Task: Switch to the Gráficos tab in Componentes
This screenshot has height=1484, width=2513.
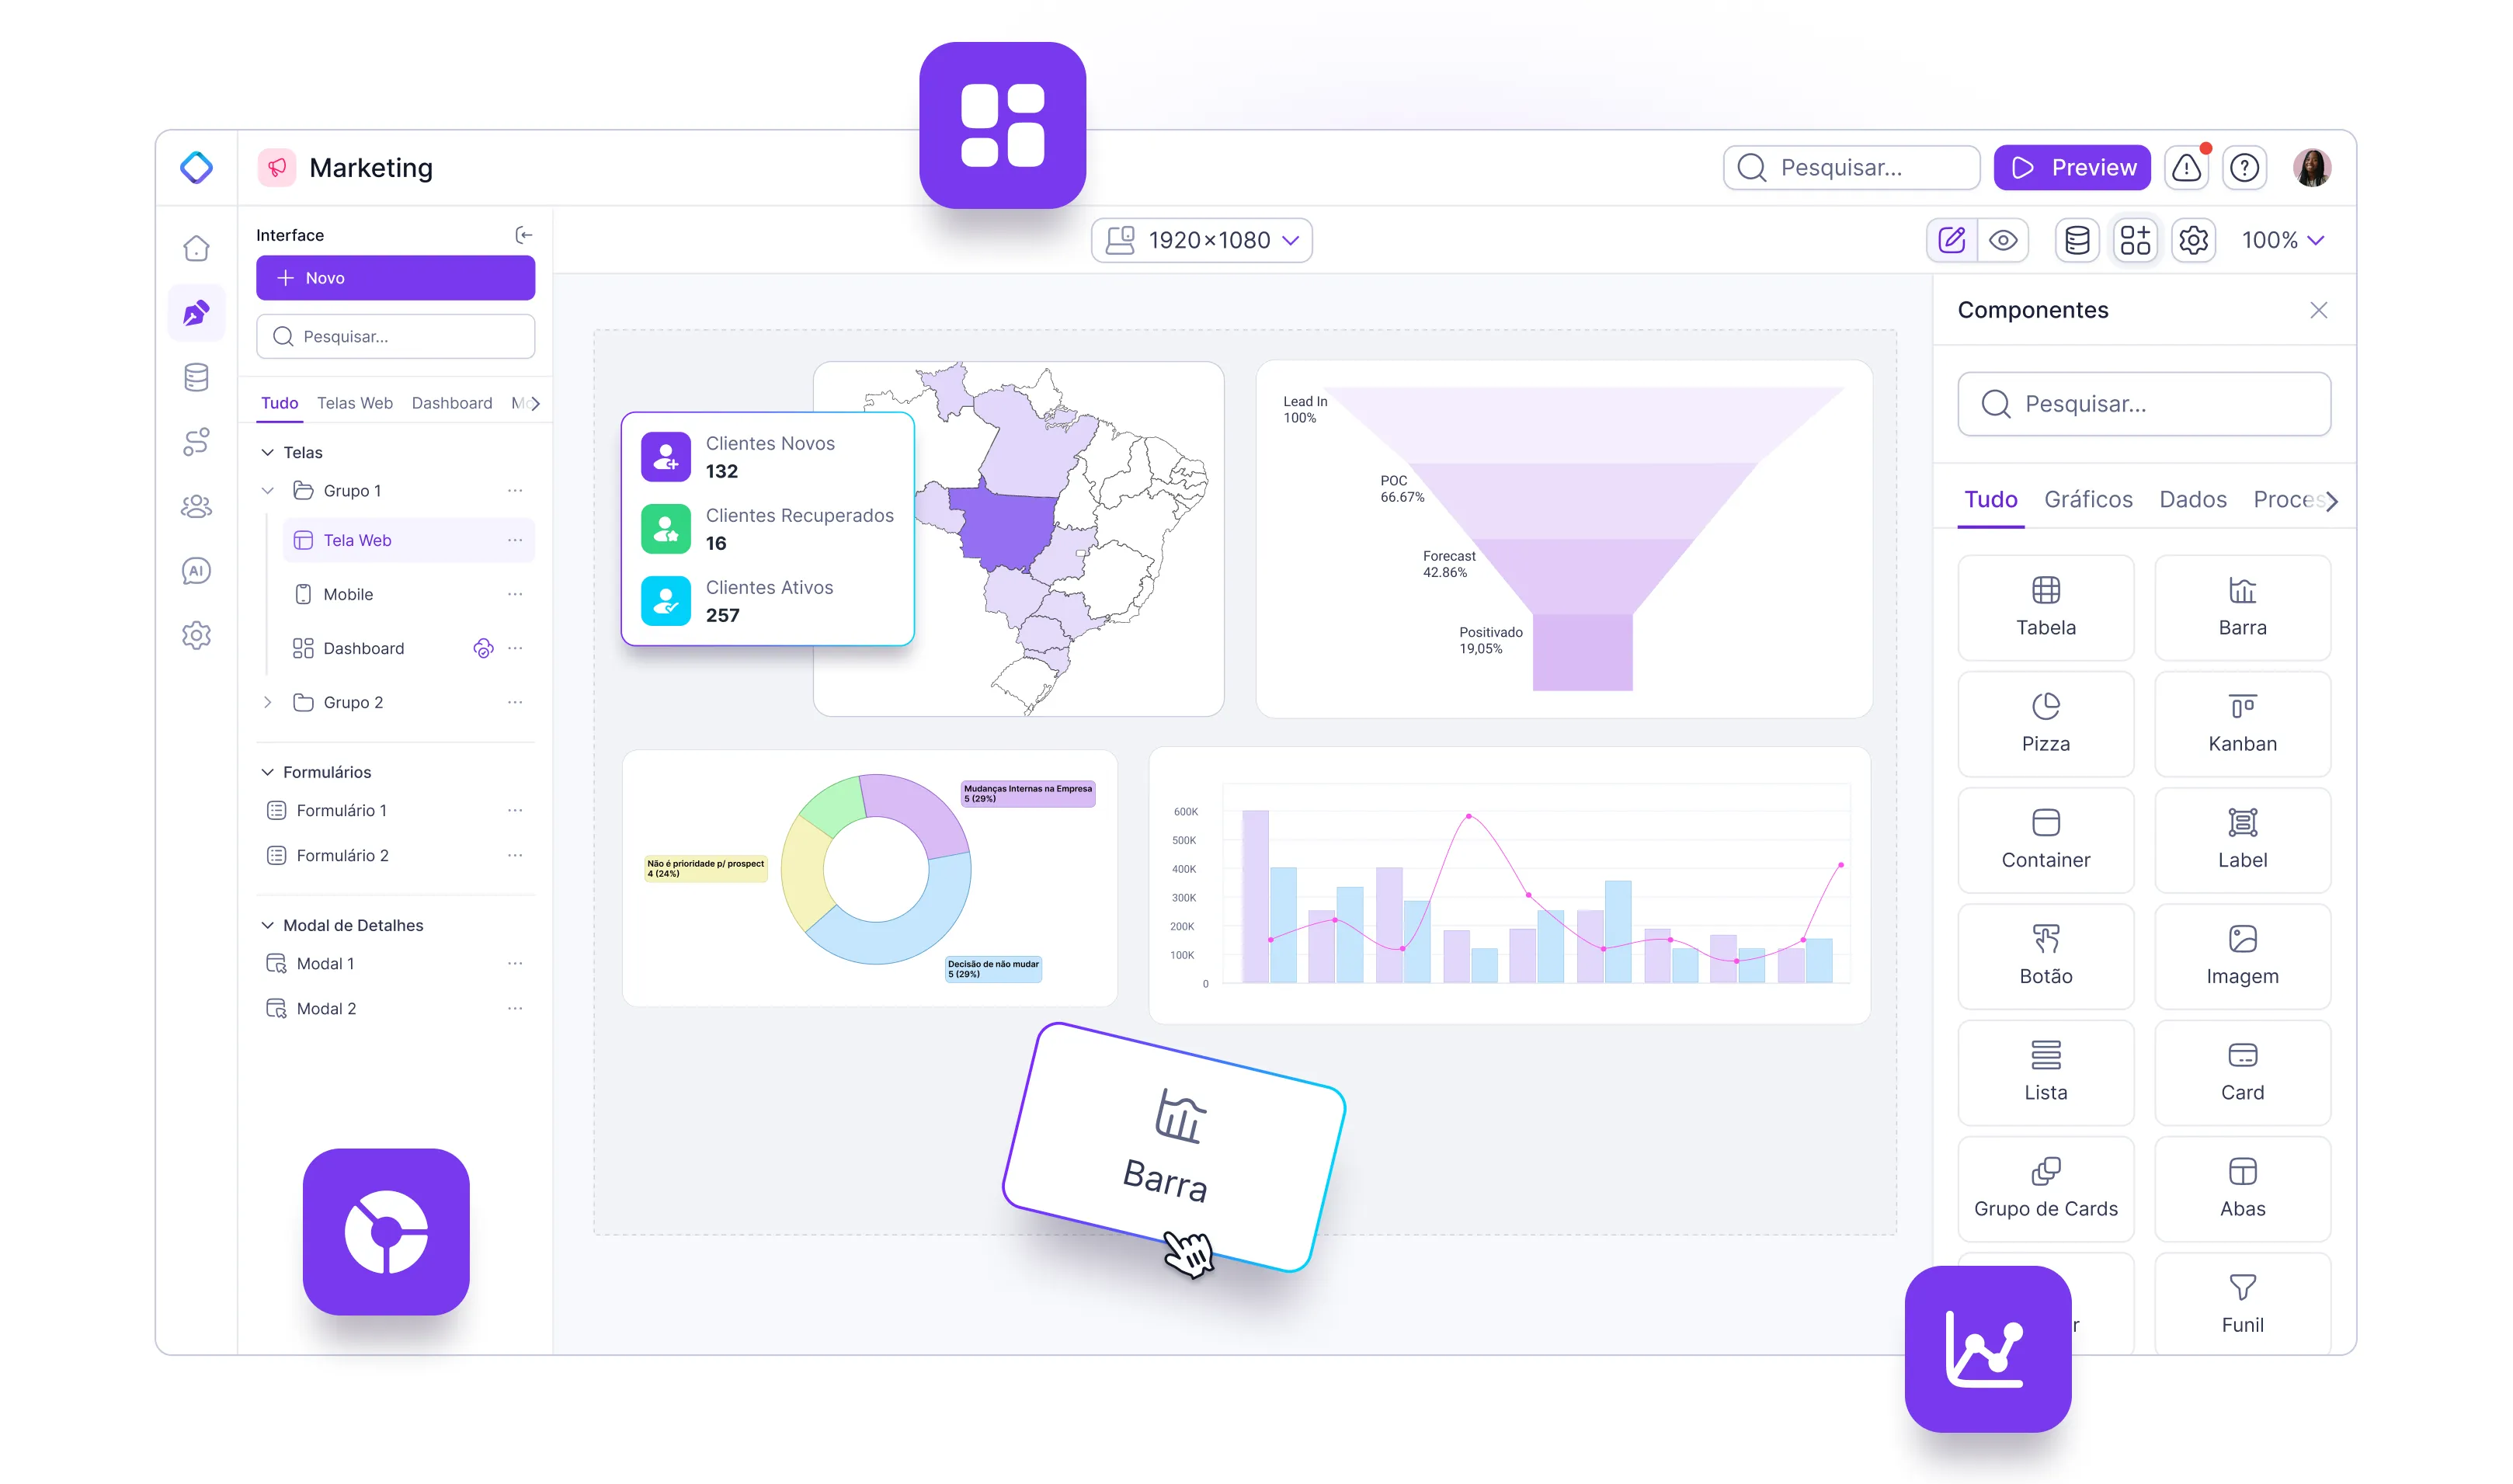Action: [2089, 500]
